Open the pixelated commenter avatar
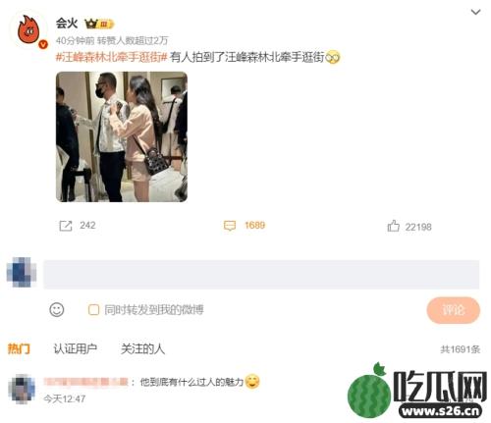Viewport: 491px width, 423px height. (22, 389)
